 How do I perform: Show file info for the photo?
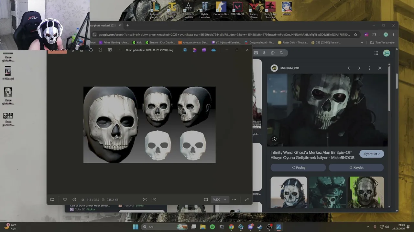click(74, 199)
